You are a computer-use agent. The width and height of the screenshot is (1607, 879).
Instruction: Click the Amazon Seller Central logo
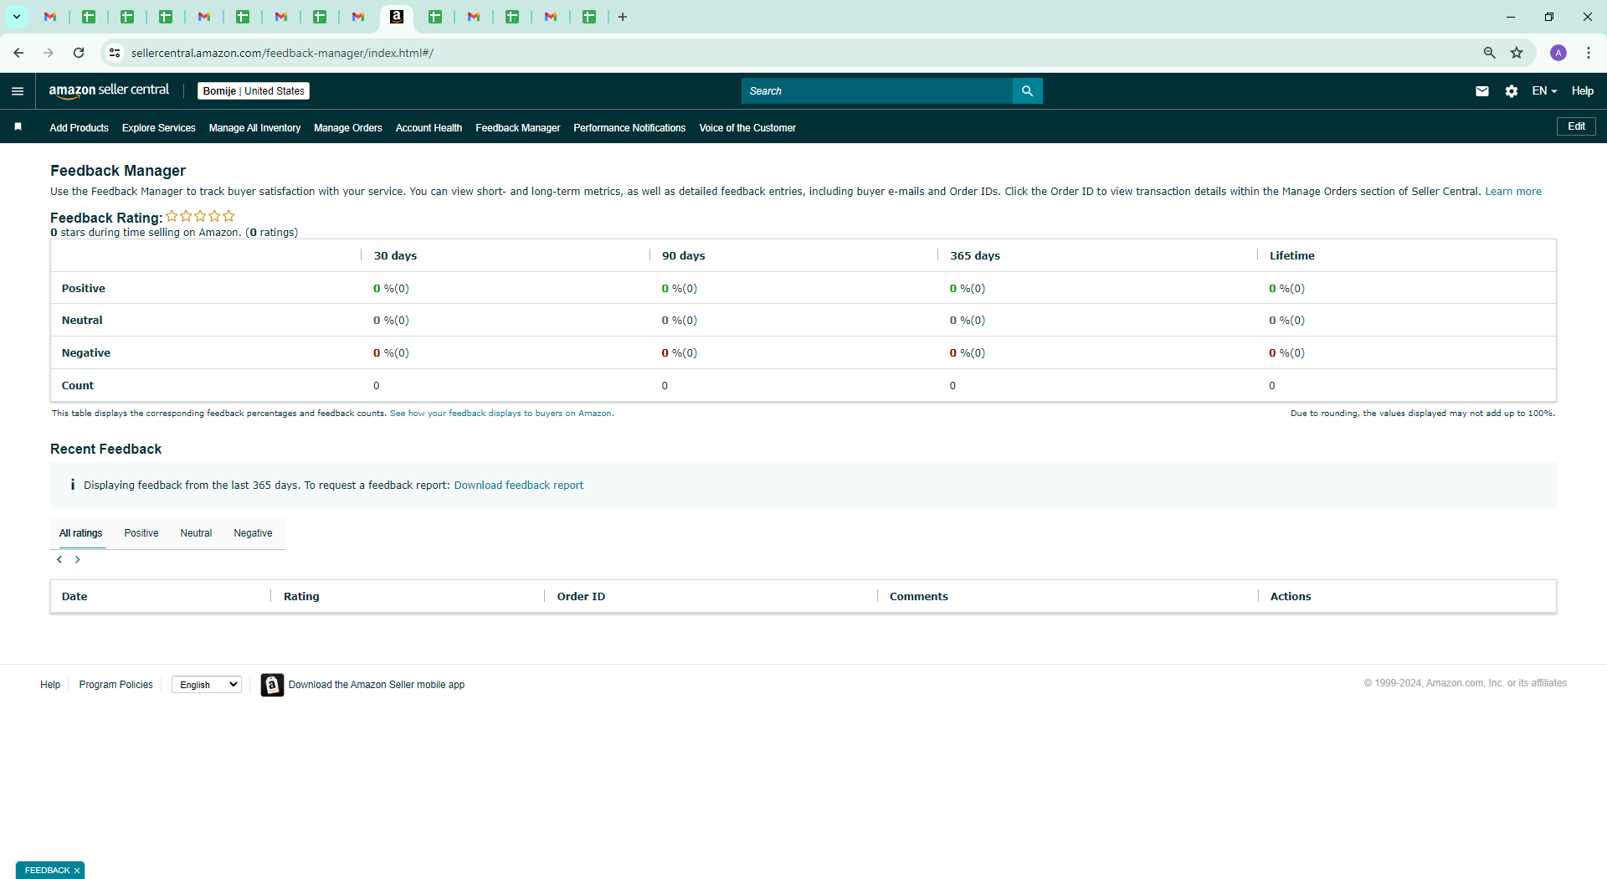[109, 90]
